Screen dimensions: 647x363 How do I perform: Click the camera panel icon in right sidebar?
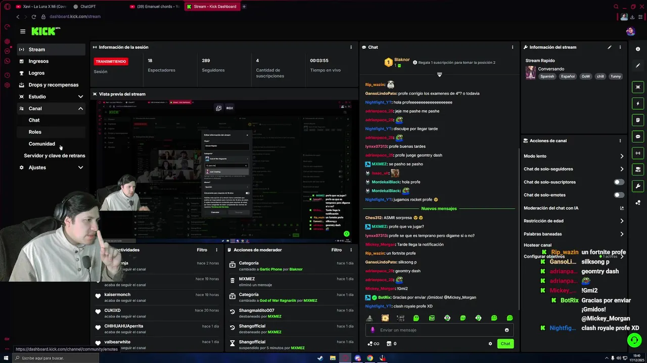[638, 169]
